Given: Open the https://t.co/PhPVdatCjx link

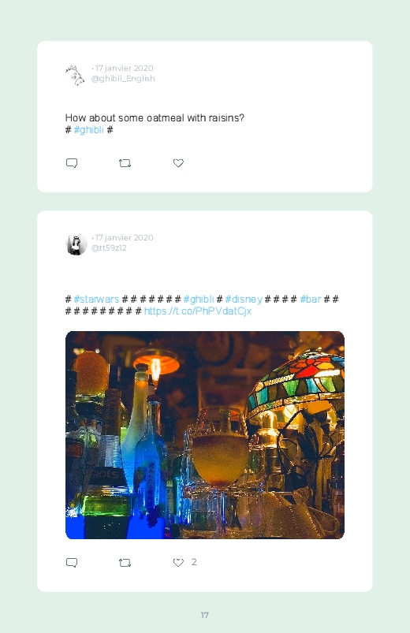Looking at the screenshot, I should pos(198,311).
